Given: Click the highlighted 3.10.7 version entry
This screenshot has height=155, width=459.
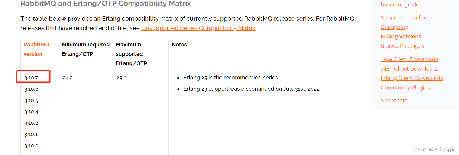Looking at the screenshot, I should click(31, 78).
